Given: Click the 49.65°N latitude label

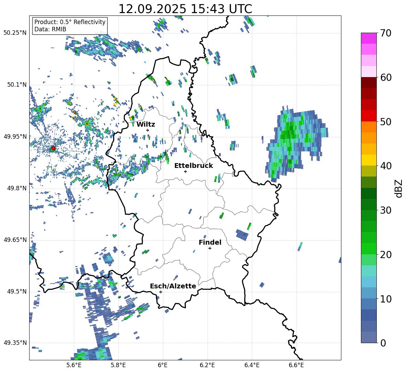Looking at the screenshot, I should pyautogui.click(x=15, y=240).
